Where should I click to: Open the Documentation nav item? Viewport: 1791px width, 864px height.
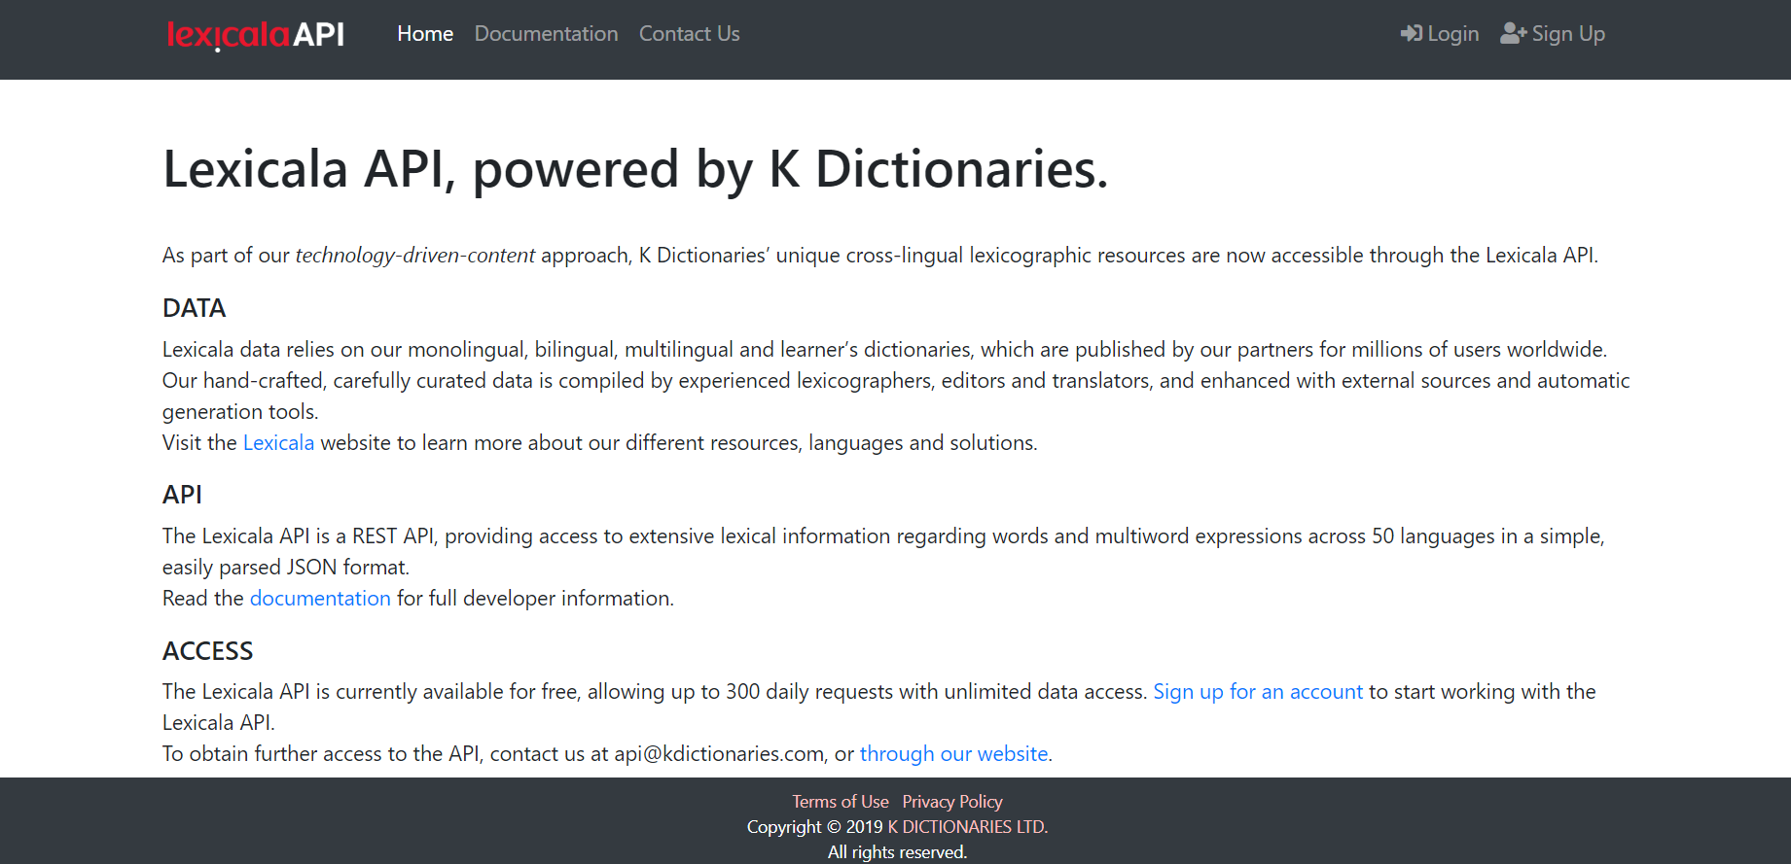point(546,34)
